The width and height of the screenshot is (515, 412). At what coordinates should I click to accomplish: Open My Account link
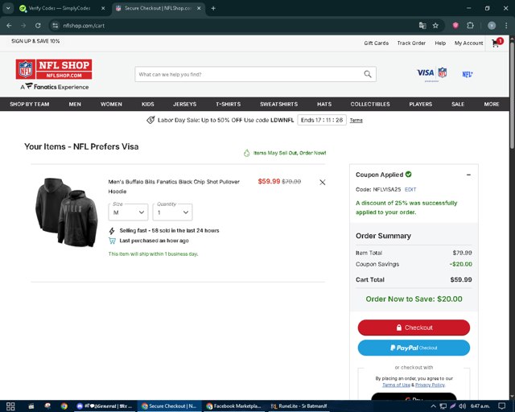(x=468, y=43)
